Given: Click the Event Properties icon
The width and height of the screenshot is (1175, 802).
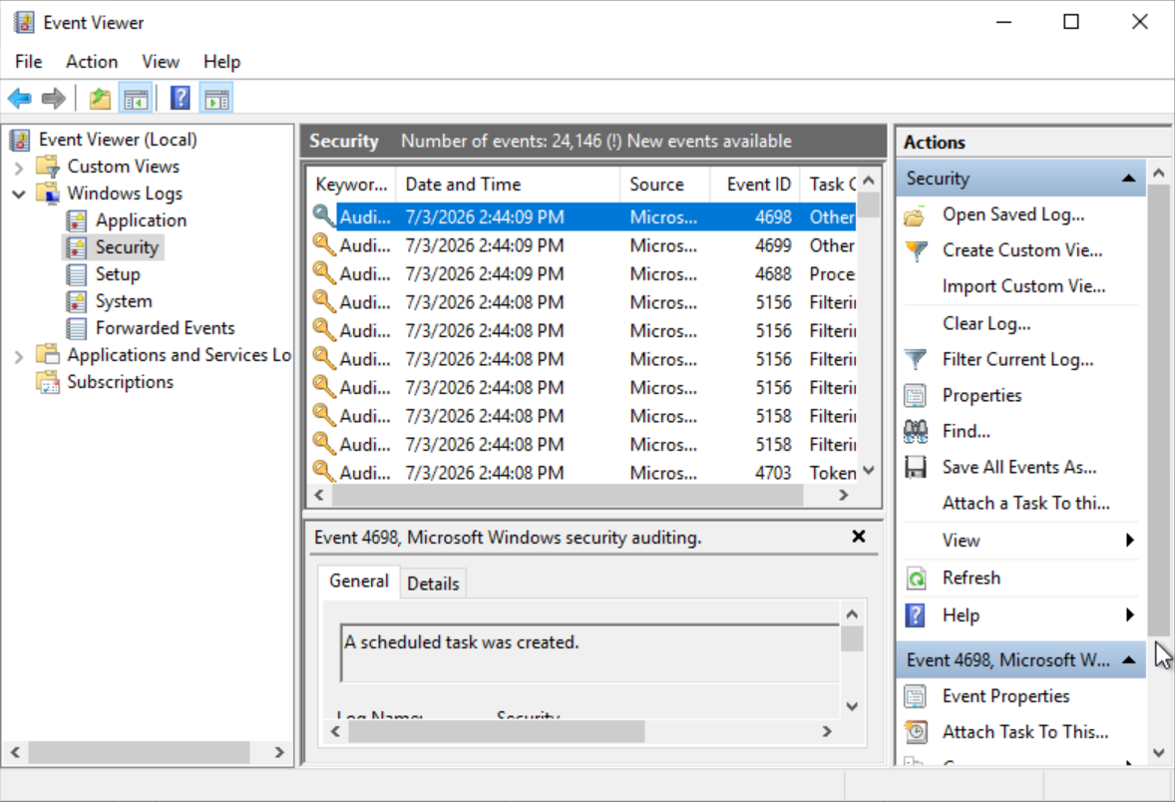Looking at the screenshot, I should (x=915, y=696).
